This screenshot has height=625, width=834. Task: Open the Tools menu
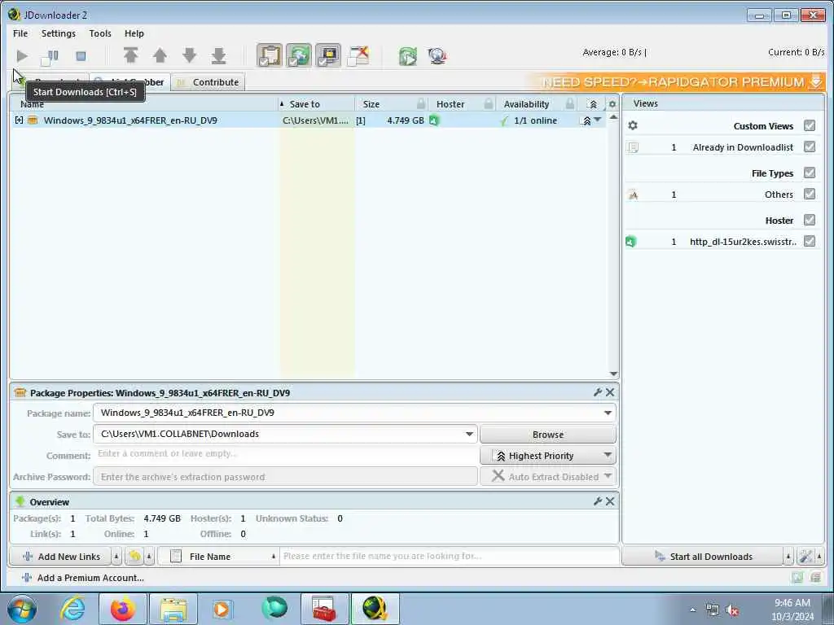[x=100, y=33]
